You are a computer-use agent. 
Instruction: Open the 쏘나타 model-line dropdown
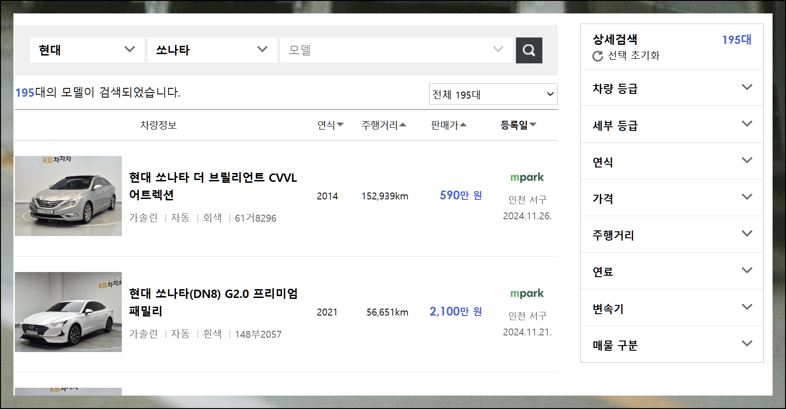[x=212, y=50]
